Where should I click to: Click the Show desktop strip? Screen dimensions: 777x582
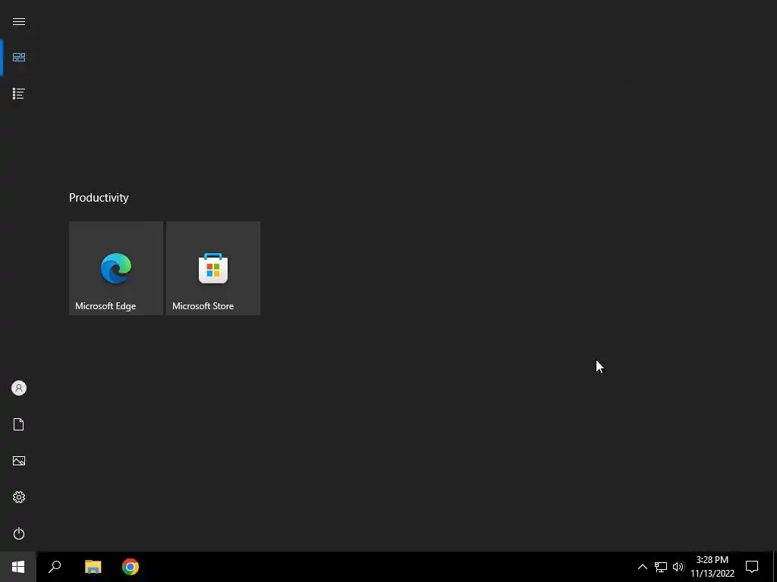(775, 567)
